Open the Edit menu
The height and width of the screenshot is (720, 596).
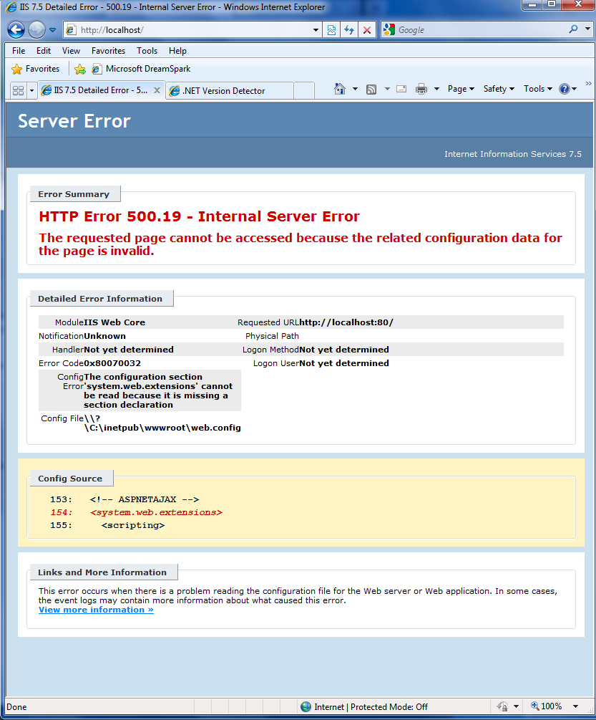(44, 51)
